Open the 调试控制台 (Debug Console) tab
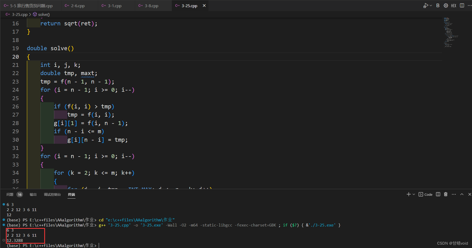Screen dimensions: 472x248 (x=52, y=194)
